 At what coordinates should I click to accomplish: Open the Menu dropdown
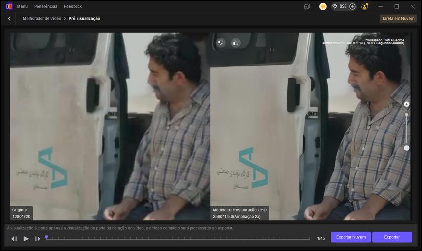22,6
